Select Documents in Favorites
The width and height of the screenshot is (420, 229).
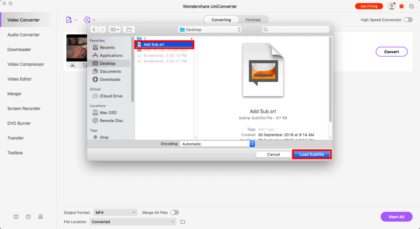click(x=110, y=71)
